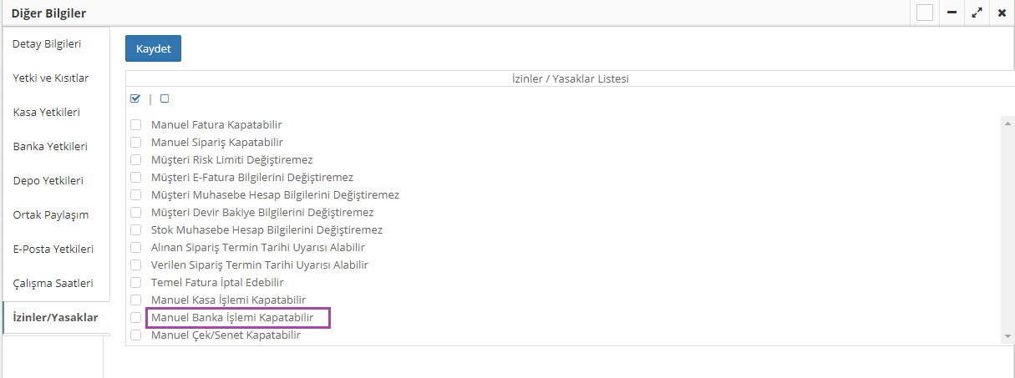Enable Manuel Fatura Kapatabilir checkbox

point(135,125)
